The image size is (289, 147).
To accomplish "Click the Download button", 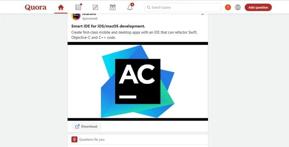I will (86, 127).
